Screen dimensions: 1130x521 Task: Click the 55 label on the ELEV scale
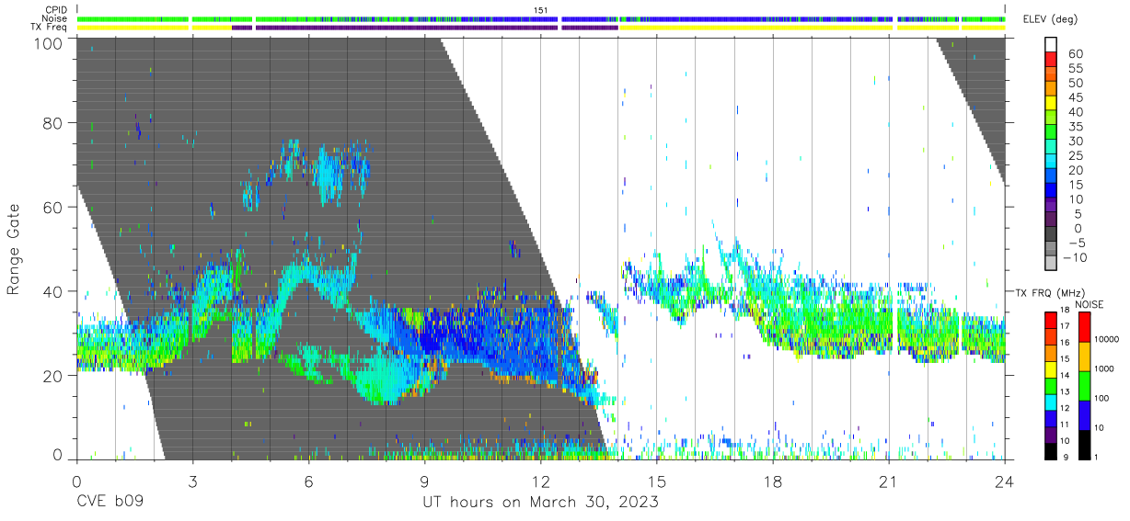(1076, 69)
